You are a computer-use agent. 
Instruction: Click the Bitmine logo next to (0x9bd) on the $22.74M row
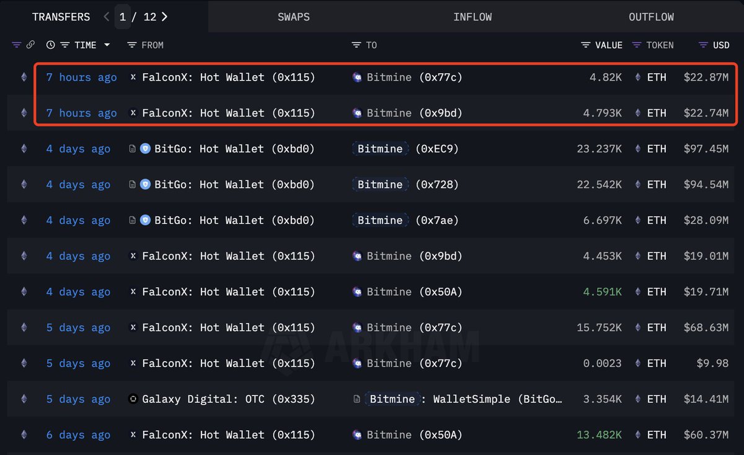[x=357, y=113]
